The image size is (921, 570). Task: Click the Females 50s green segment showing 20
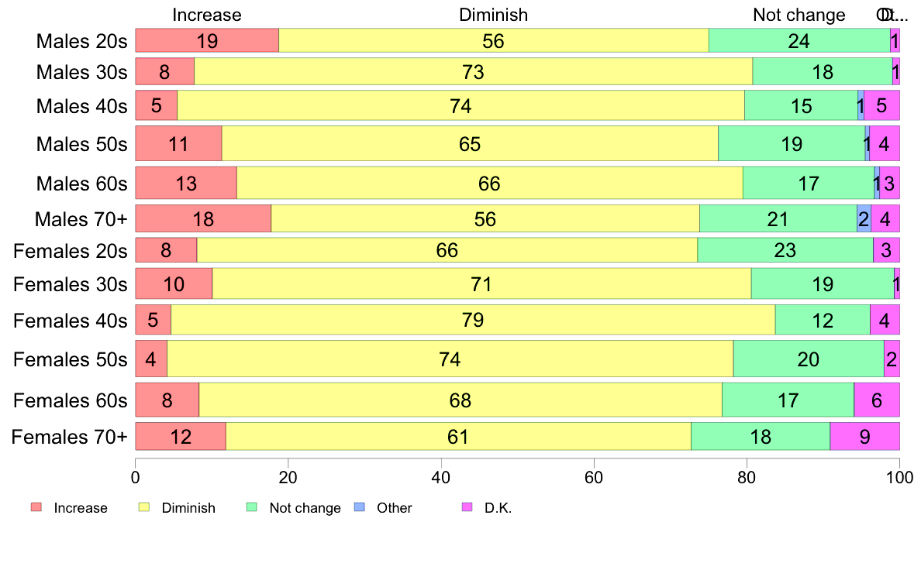(808, 359)
